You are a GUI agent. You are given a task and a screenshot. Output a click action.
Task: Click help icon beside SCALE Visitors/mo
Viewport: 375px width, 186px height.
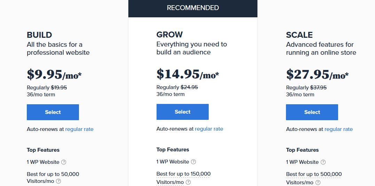point(318,183)
